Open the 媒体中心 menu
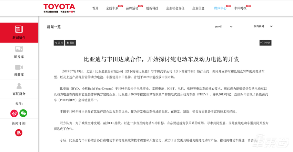 [220, 8]
